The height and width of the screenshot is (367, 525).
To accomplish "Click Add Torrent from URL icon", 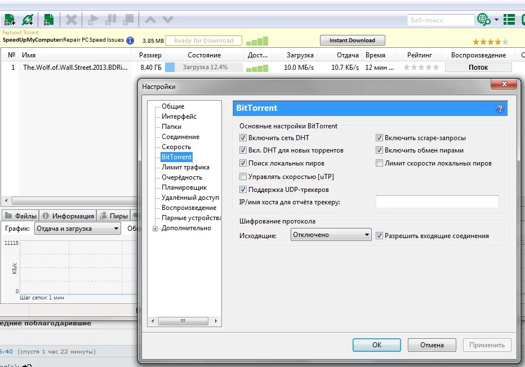I will [28, 20].
